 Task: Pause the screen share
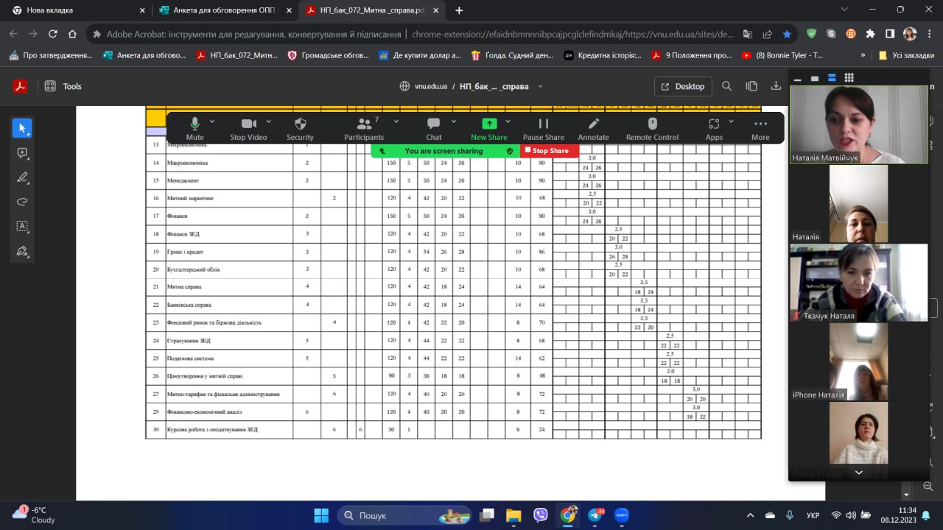(544, 127)
